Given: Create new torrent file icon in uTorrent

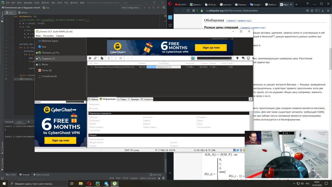Looking at the screenshot, I should 102,58.
